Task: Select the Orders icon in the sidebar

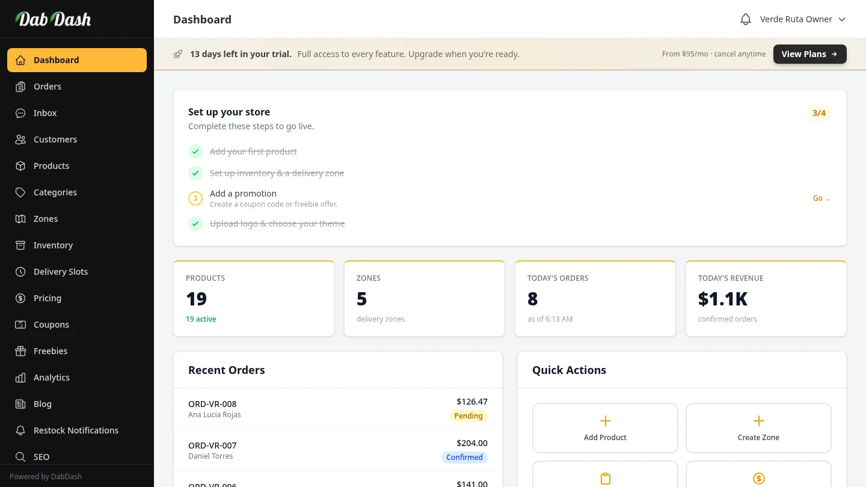Action: pyautogui.click(x=20, y=87)
